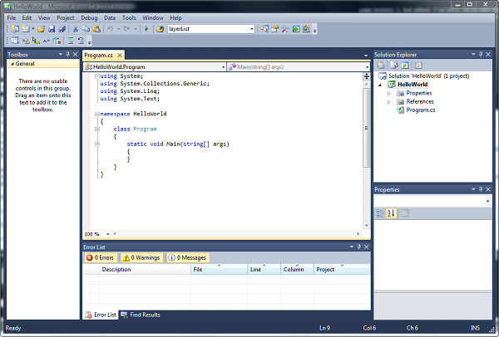The width and height of the screenshot is (499, 337).
Task: Open the layerList find combo box
Action: 251,29
